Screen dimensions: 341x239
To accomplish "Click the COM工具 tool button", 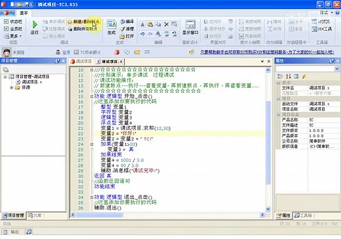I will [322, 29].
